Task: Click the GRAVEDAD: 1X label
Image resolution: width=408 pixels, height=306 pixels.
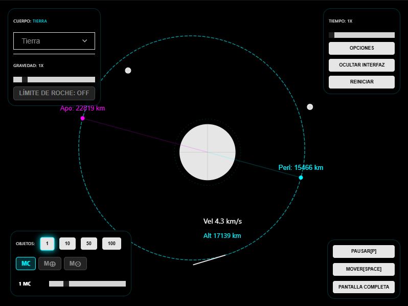Action: (x=28, y=65)
